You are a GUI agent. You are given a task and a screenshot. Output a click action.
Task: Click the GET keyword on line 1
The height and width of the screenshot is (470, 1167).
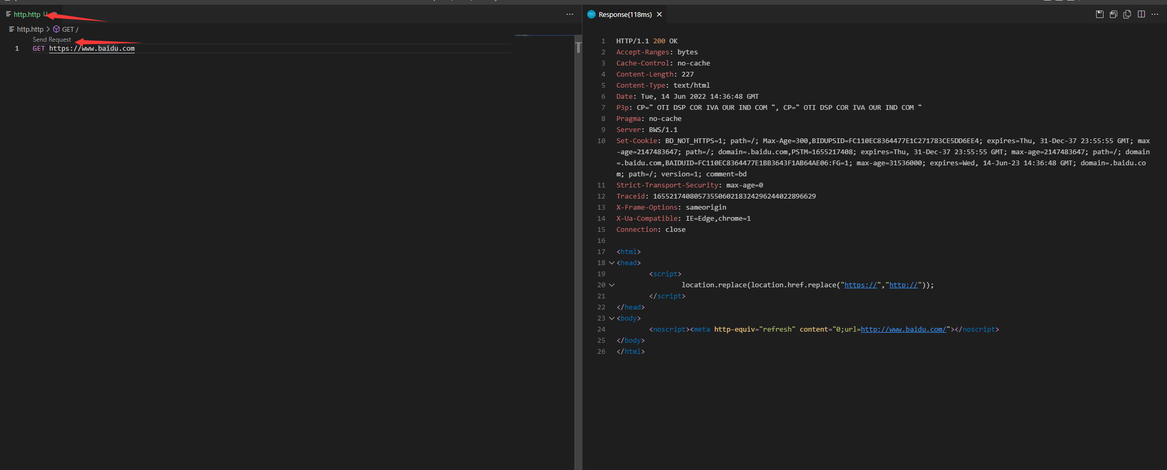[39, 49]
